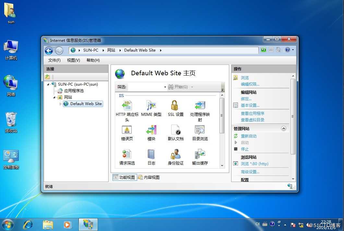344x231 pixels.
Task: Open the 模块 feature icon
Action: click(151, 130)
